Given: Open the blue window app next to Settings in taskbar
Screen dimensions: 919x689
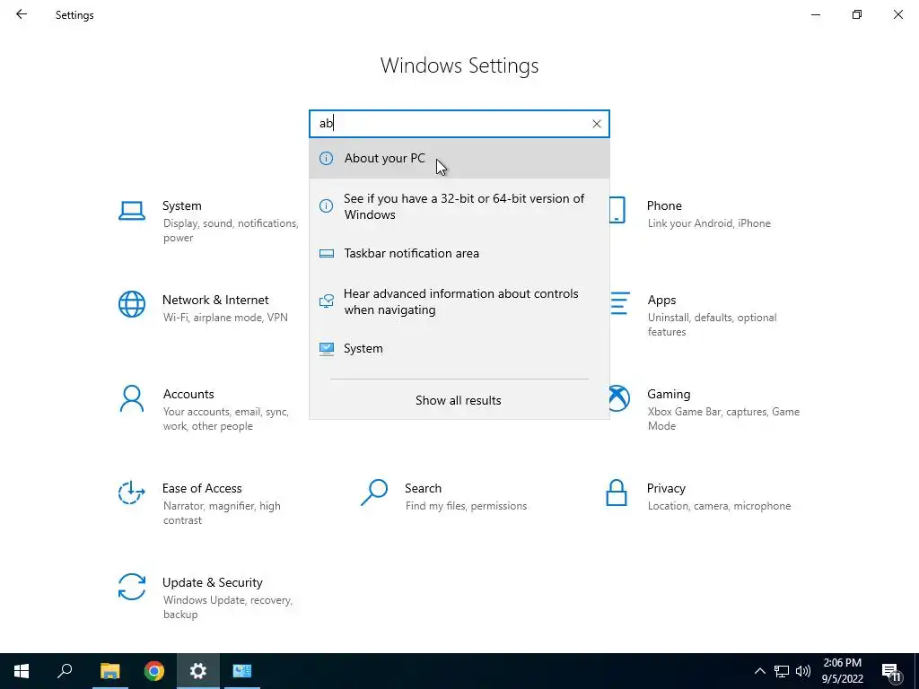Looking at the screenshot, I should coord(242,671).
